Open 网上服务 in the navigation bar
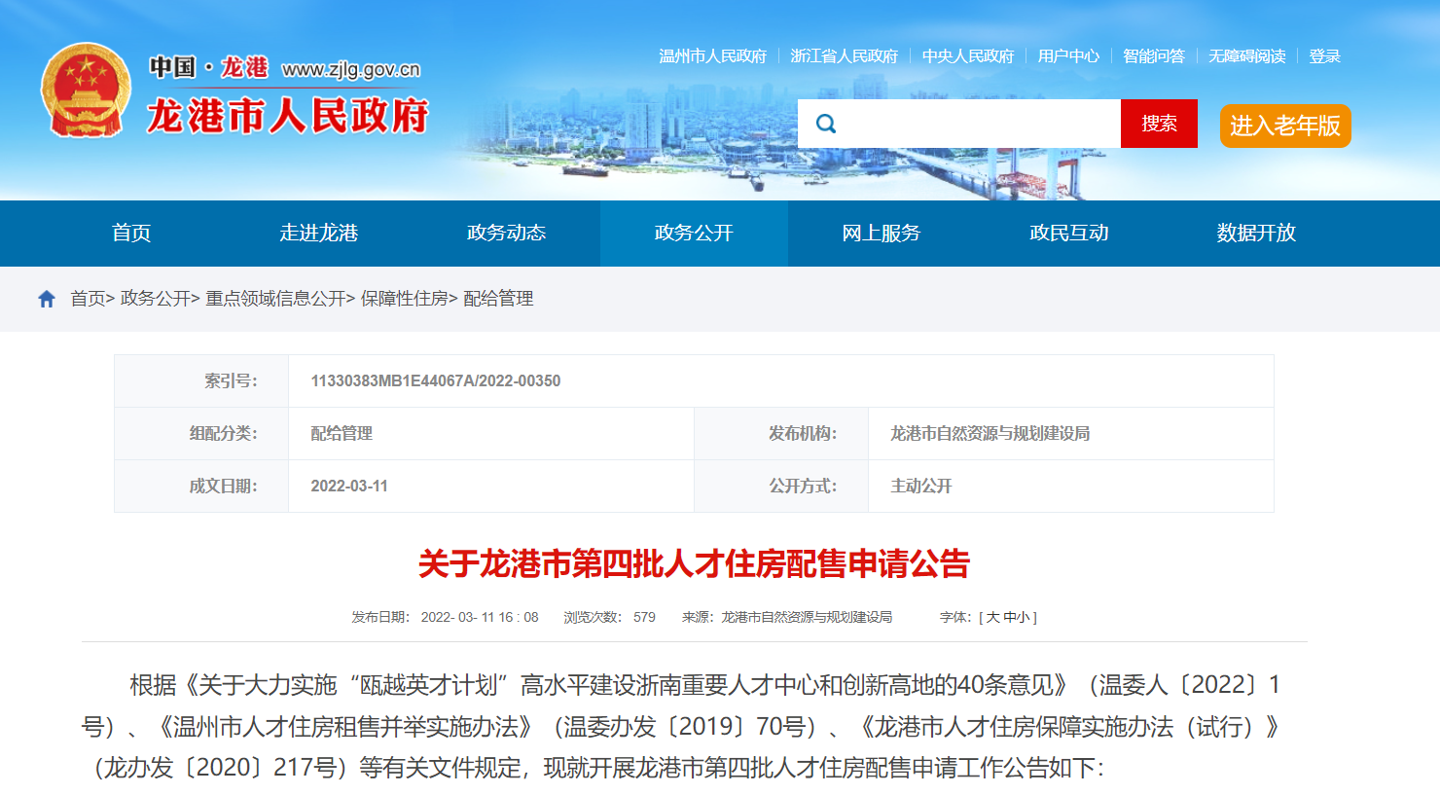Screen dimensions: 1440x795 882,234
